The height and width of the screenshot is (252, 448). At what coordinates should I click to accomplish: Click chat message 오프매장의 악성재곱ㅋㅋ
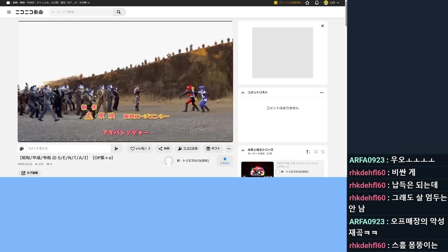pos(396,227)
